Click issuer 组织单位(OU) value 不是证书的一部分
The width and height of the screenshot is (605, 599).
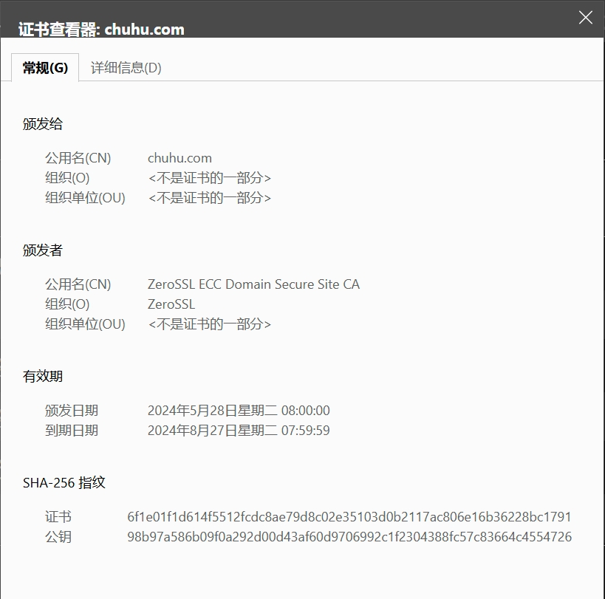[210, 324]
